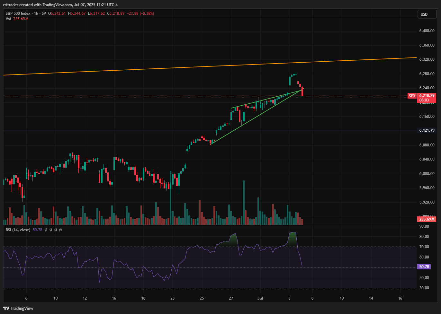Viewport: 441px width, 314px height.
Task: Click the Jul label on time axis
Action: point(260,298)
